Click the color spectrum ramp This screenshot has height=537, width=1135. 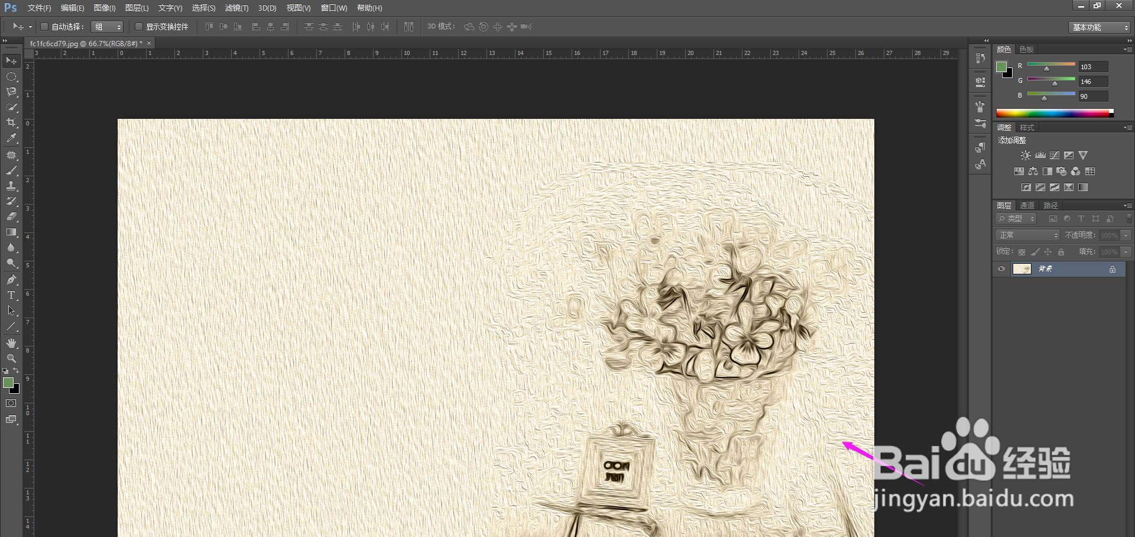[1055, 113]
